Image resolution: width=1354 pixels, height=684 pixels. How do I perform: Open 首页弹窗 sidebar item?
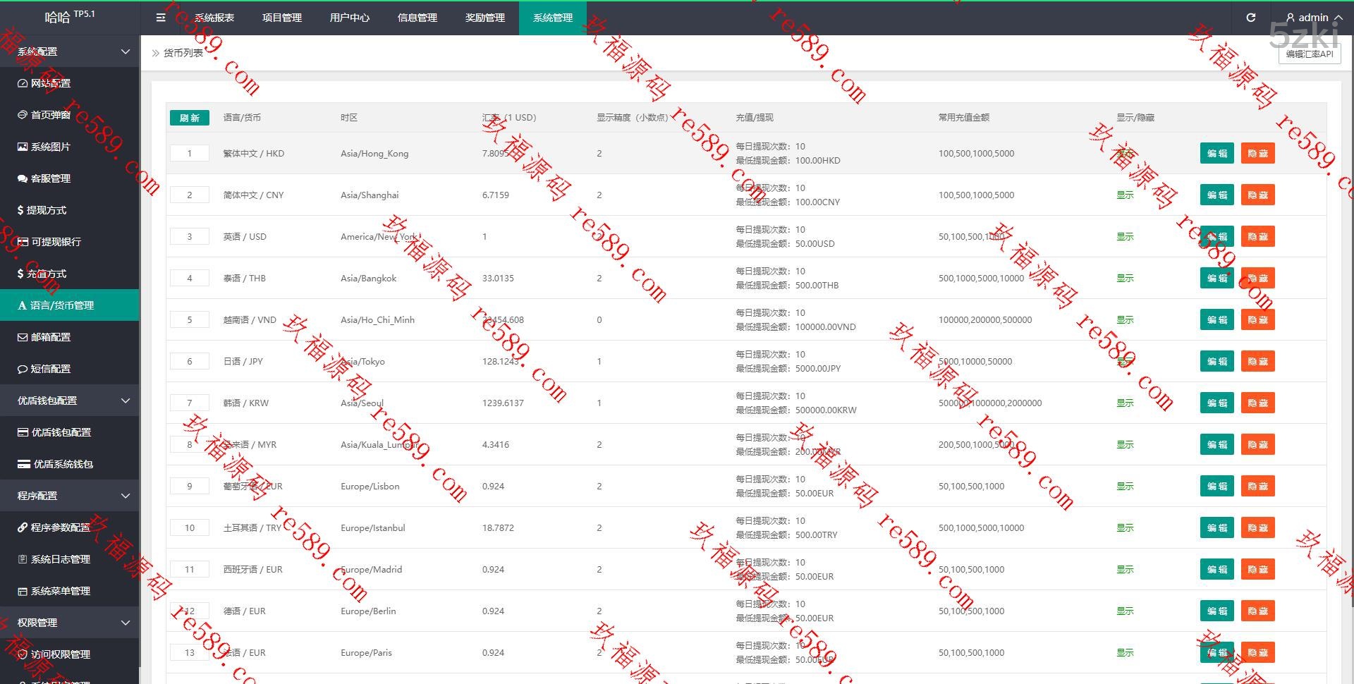click(50, 115)
